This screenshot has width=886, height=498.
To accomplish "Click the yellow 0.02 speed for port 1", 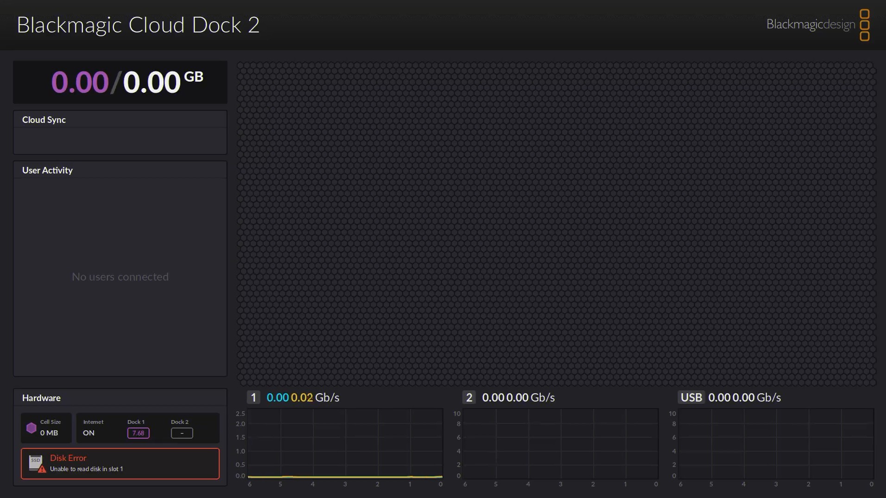I will pos(302,397).
